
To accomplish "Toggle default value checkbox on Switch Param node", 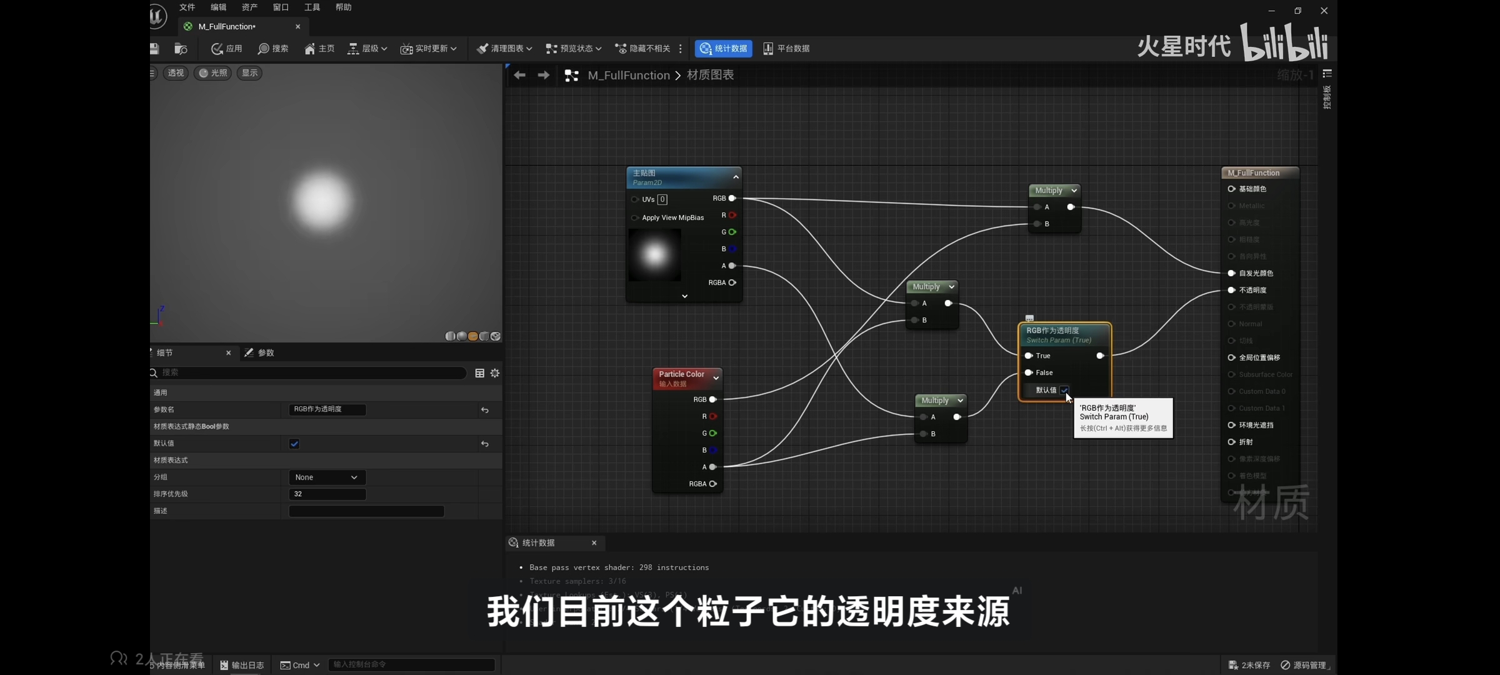I will coord(1064,390).
